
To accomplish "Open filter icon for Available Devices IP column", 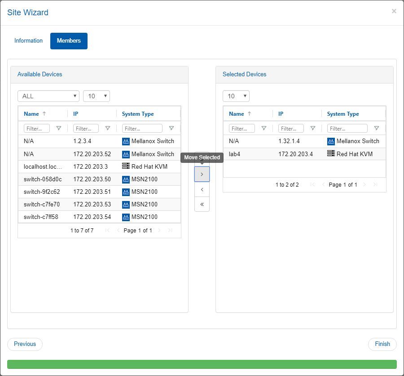I will click(x=108, y=128).
